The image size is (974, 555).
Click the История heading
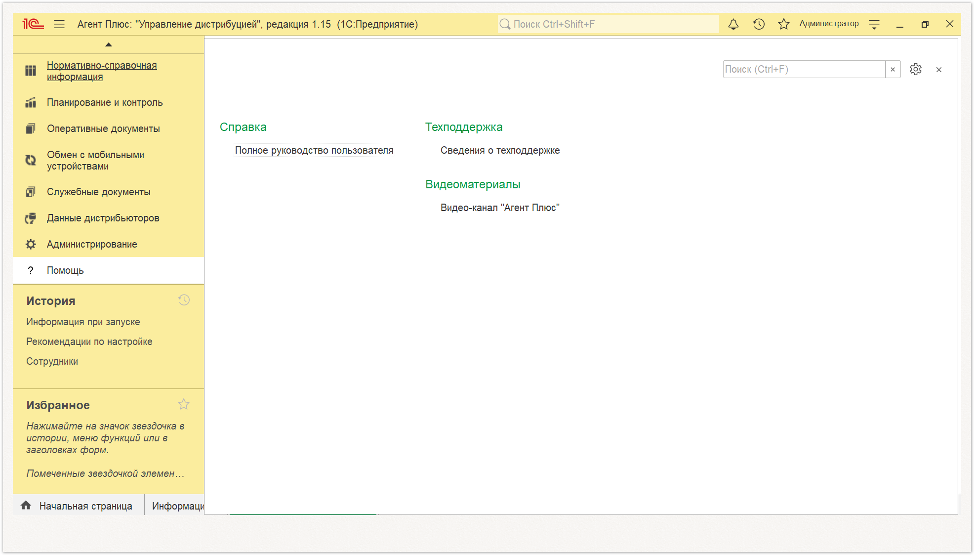51,301
